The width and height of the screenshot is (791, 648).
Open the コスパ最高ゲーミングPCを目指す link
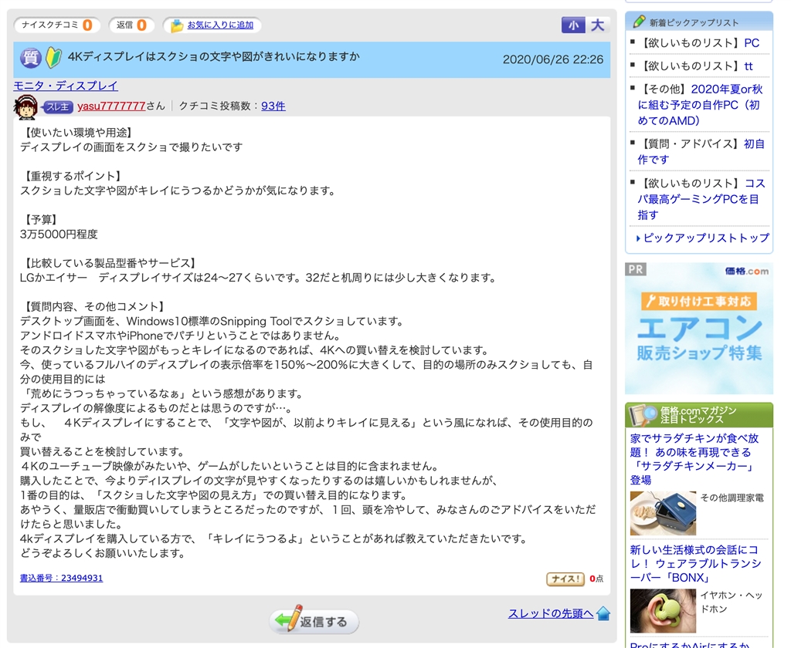coord(701,199)
